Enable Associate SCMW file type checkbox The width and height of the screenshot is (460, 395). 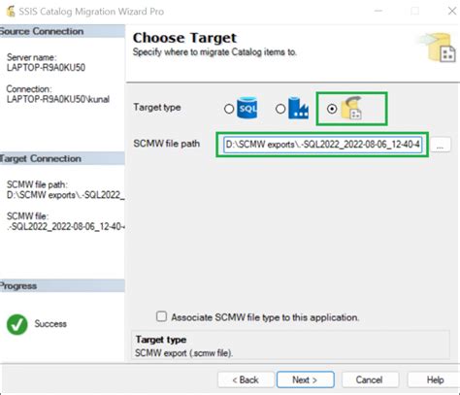[x=161, y=316]
